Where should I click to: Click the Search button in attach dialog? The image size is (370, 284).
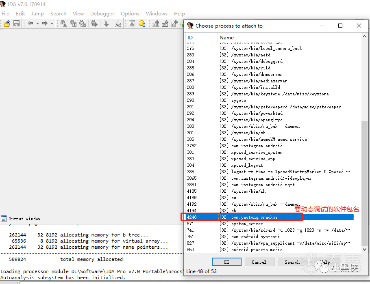tap(292, 262)
